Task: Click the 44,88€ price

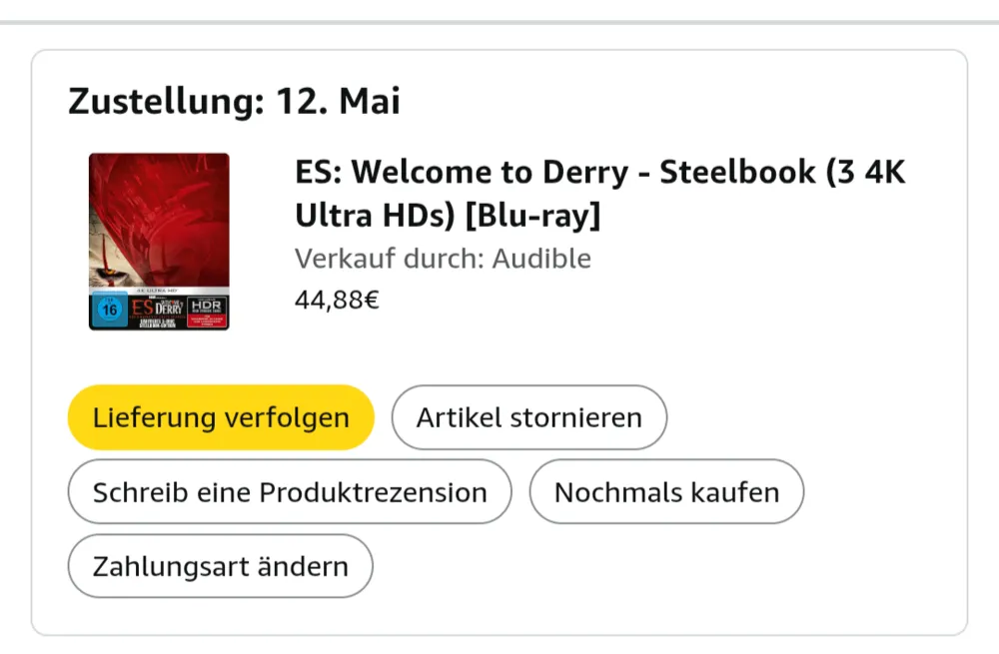Action: (337, 300)
